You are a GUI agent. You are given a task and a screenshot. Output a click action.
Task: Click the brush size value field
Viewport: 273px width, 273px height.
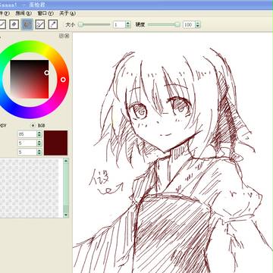point(119,24)
